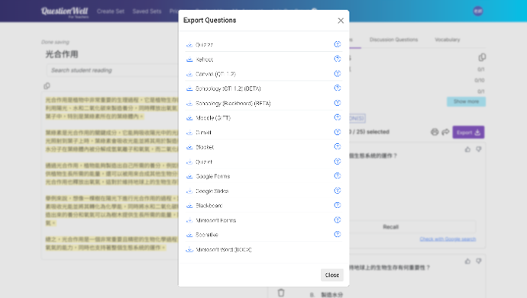Open help info for Kahoot export
Viewport: 527px width, 298px height.
[x=337, y=59]
